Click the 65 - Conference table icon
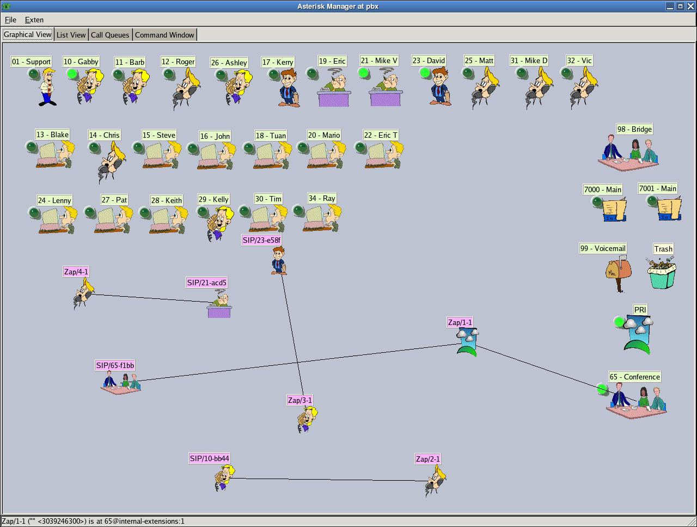The height and width of the screenshot is (527, 697). (636, 402)
